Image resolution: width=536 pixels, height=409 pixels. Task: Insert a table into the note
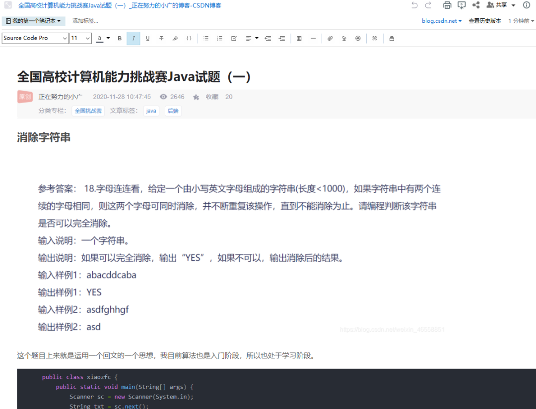click(x=299, y=38)
